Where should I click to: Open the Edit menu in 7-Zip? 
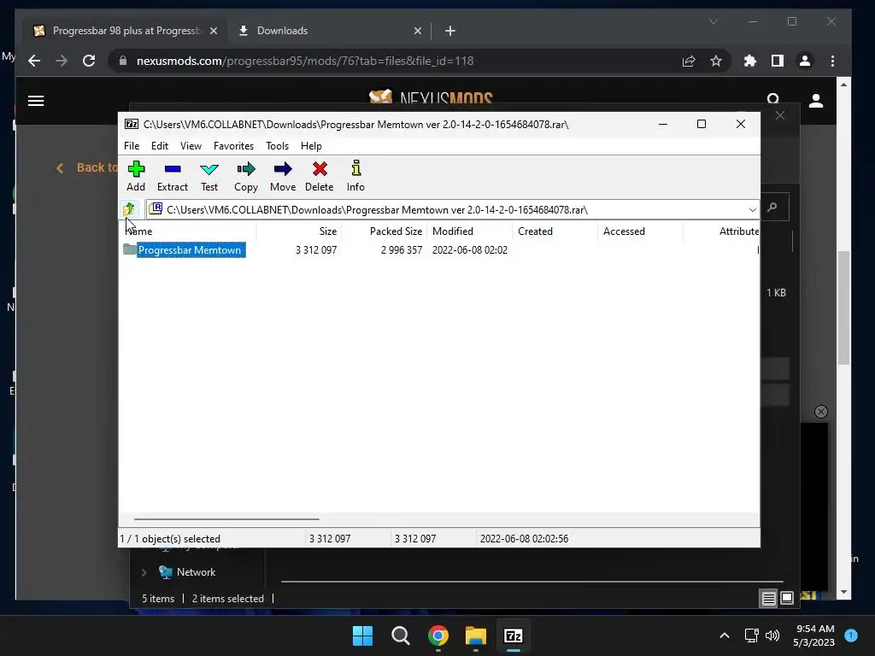(160, 145)
